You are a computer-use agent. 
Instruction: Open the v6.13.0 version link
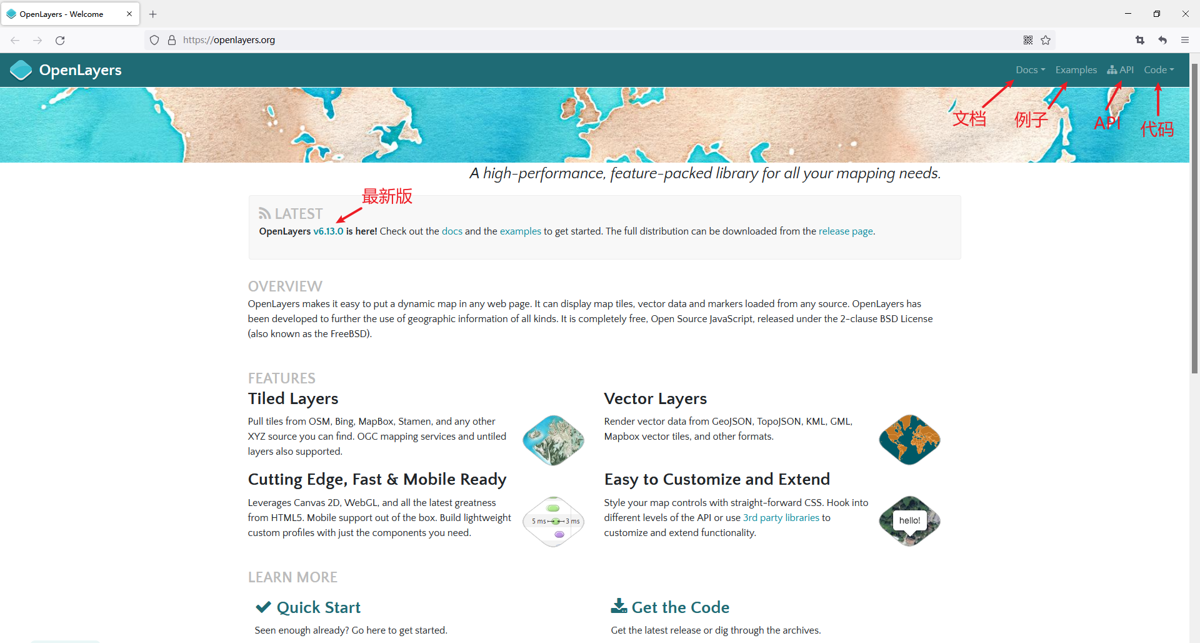(328, 231)
